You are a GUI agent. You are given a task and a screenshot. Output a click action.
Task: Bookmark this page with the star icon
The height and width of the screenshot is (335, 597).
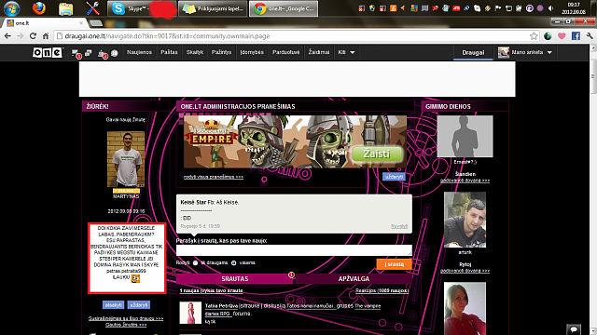tap(534, 36)
